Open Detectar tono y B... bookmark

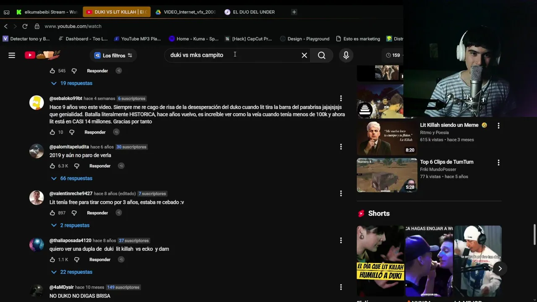pyautogui.click(x=26, y=39)
